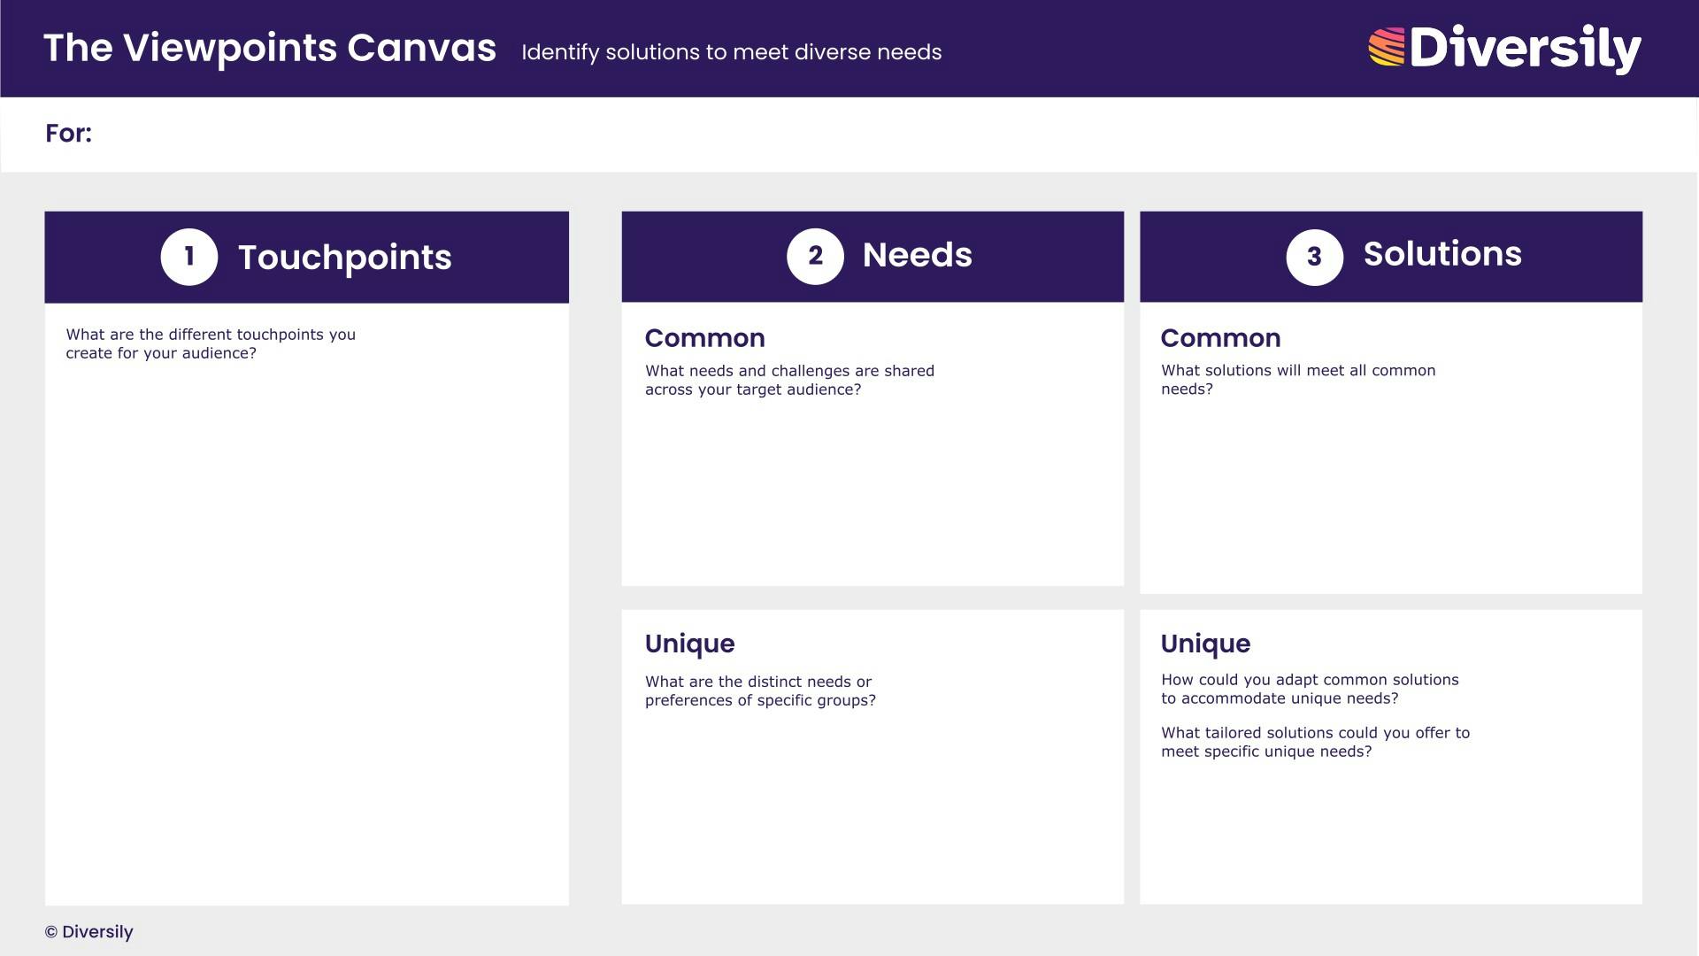
Task: Click the © Diversily footer text
Action: pyautogui.click(x=89, y=932)
